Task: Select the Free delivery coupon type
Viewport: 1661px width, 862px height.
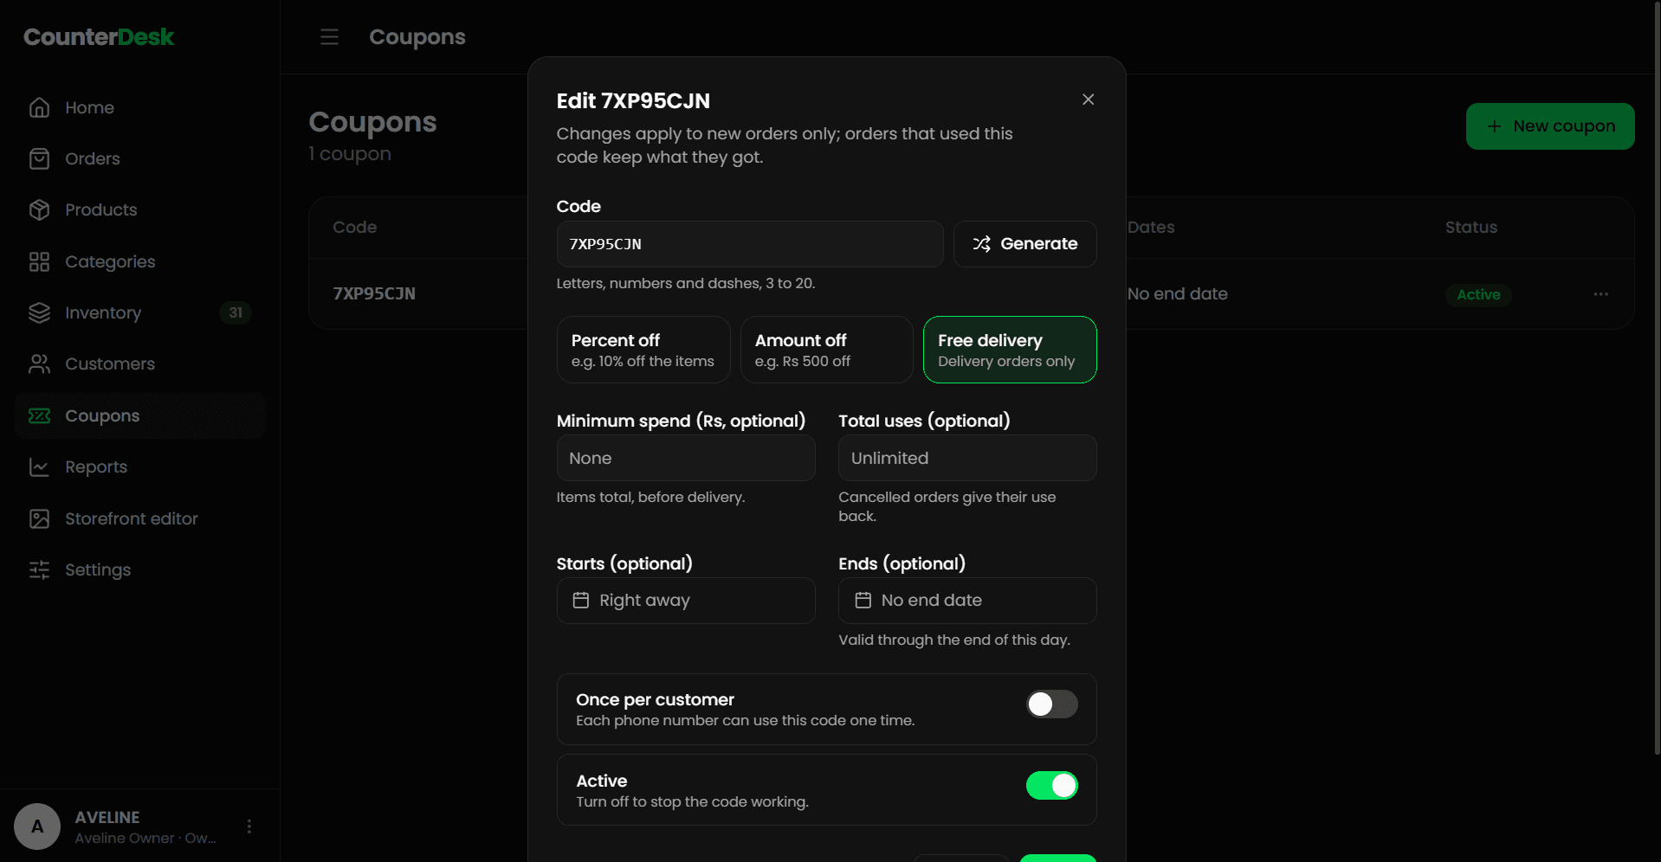Action: tap(1010, 350)
